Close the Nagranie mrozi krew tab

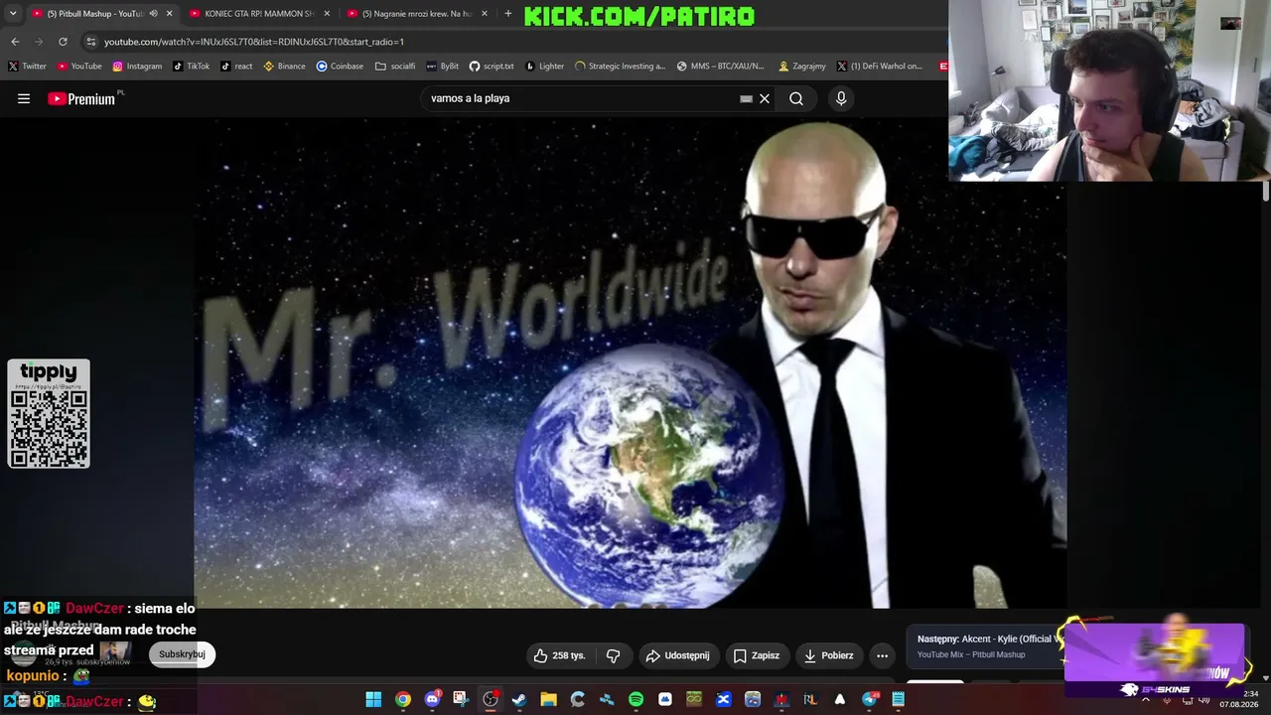485,14
